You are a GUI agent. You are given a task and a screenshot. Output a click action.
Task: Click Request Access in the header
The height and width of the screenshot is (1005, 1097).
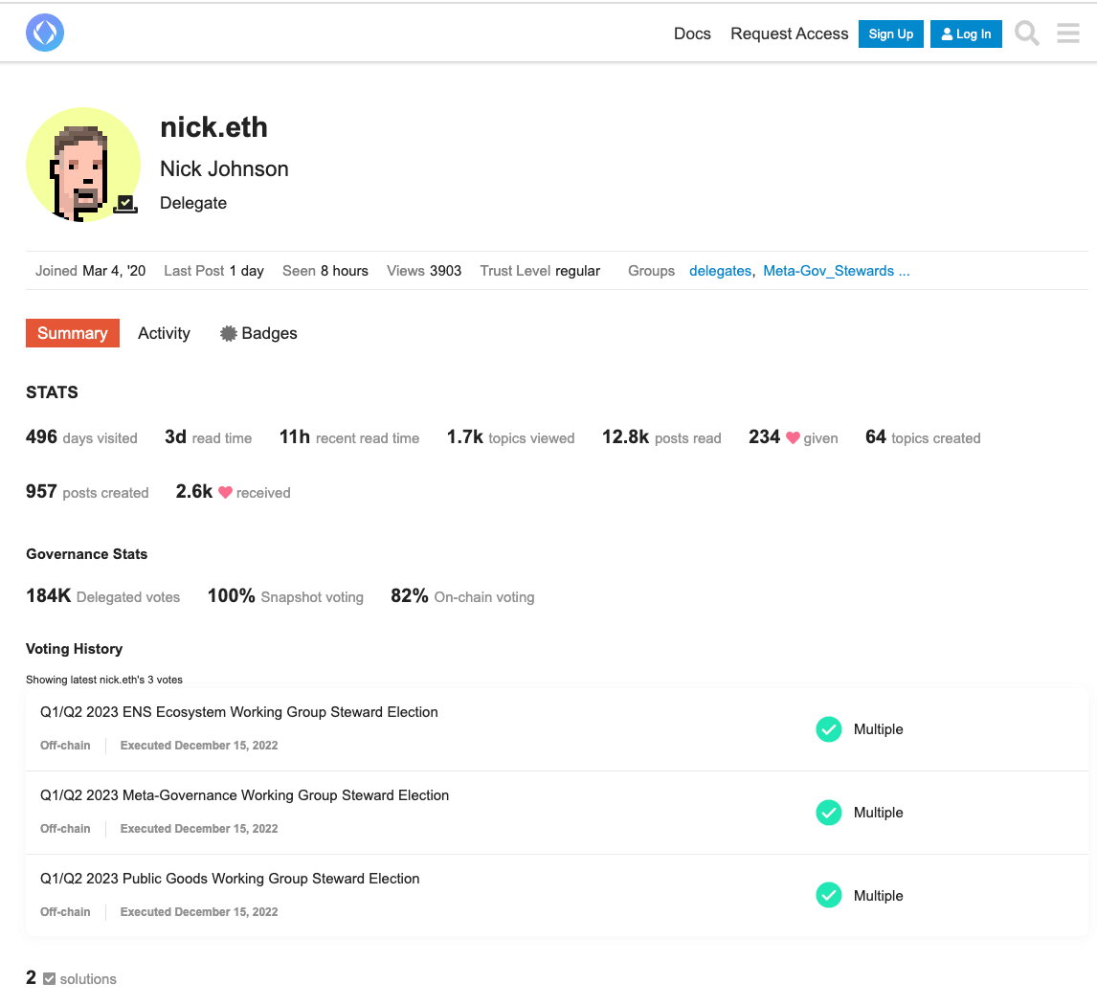[x=789, y=33]
